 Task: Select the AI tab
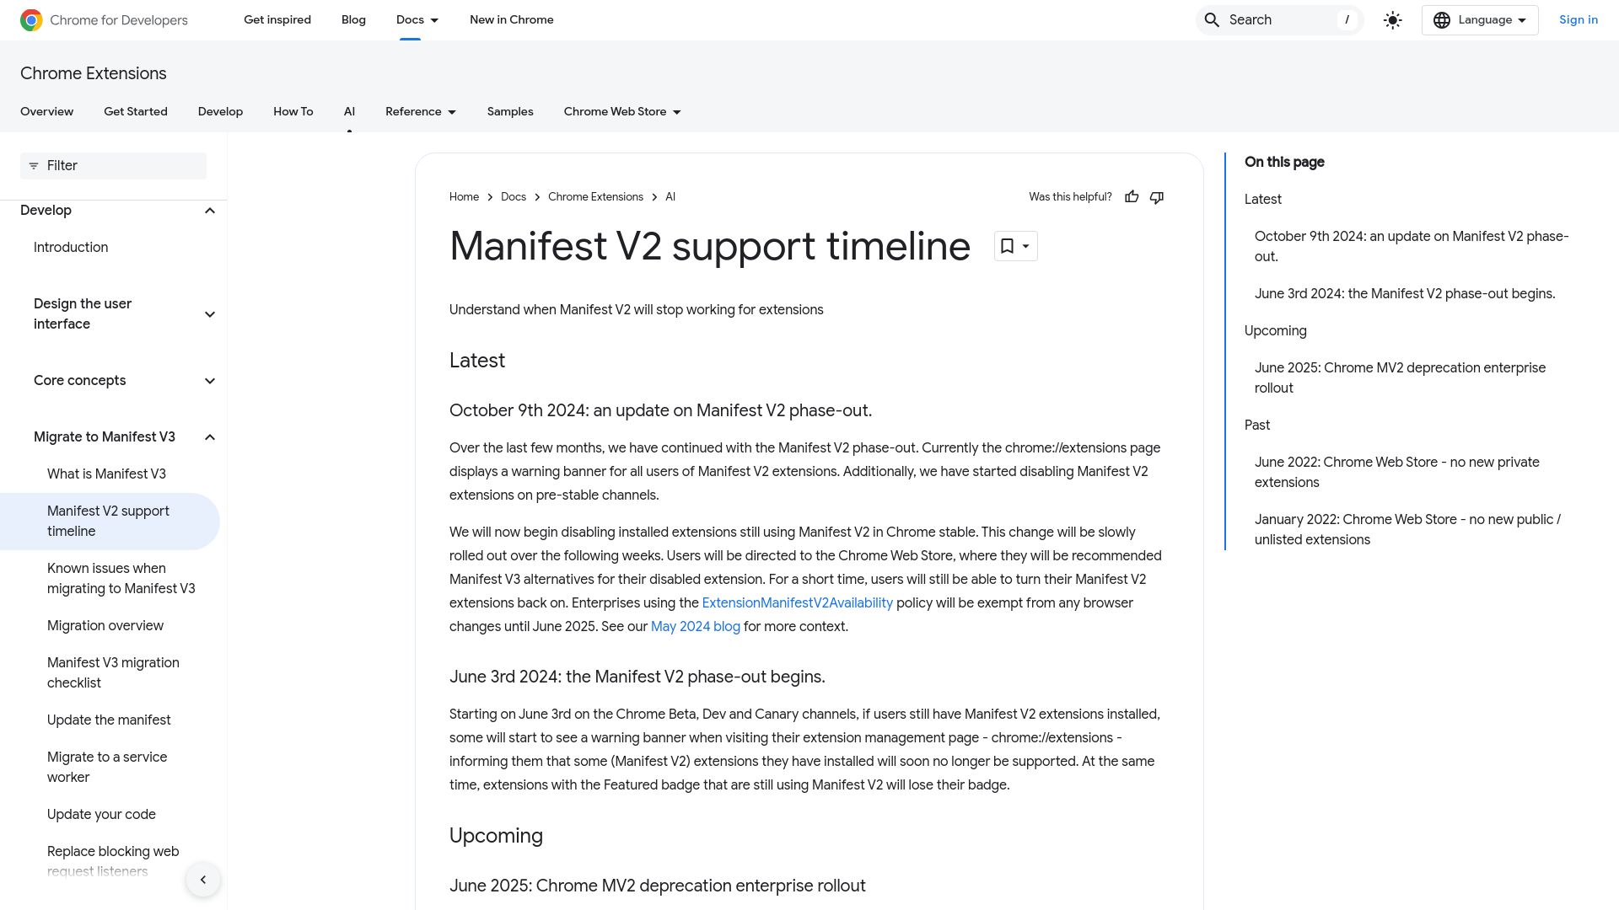pos(349,112)
